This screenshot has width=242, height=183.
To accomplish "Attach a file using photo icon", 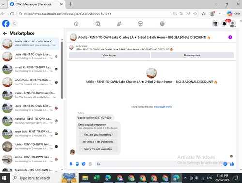I will 77,164.
